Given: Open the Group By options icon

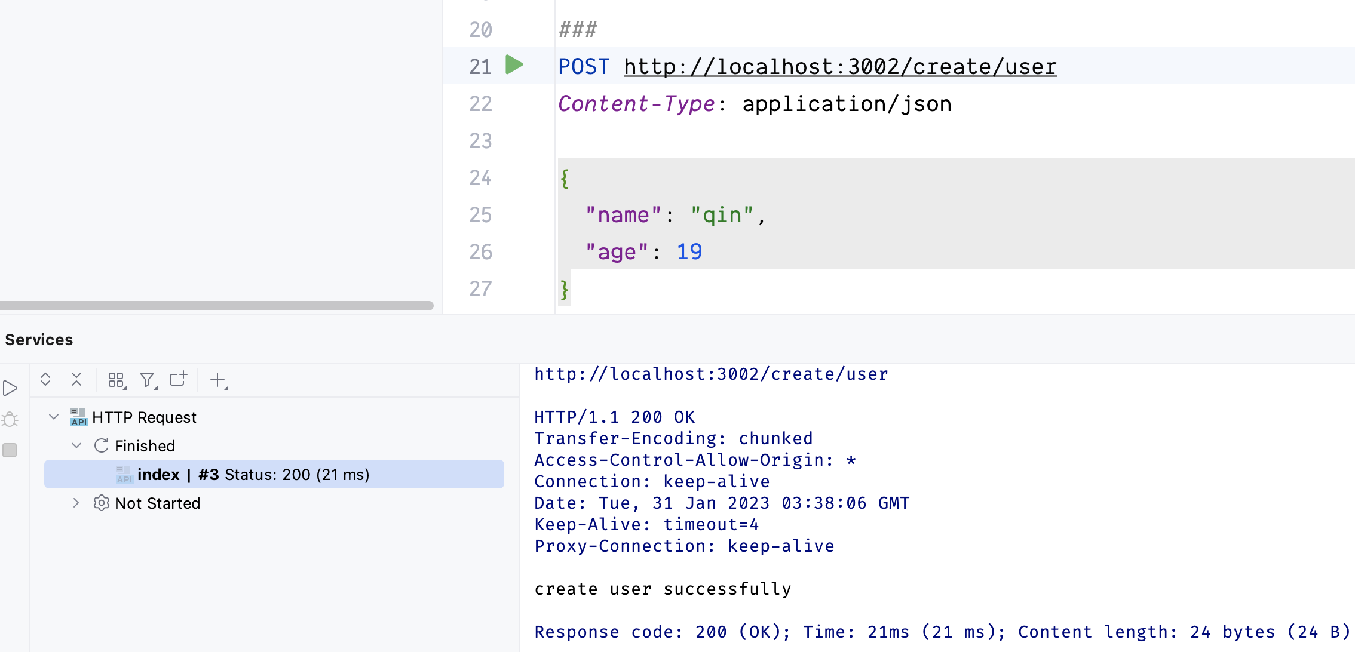Looking at the screenshot, I should point(117,380).
